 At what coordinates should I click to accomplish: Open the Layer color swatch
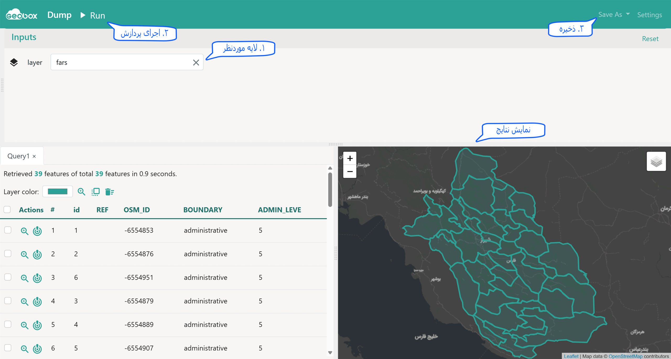[x=58, y=191]
